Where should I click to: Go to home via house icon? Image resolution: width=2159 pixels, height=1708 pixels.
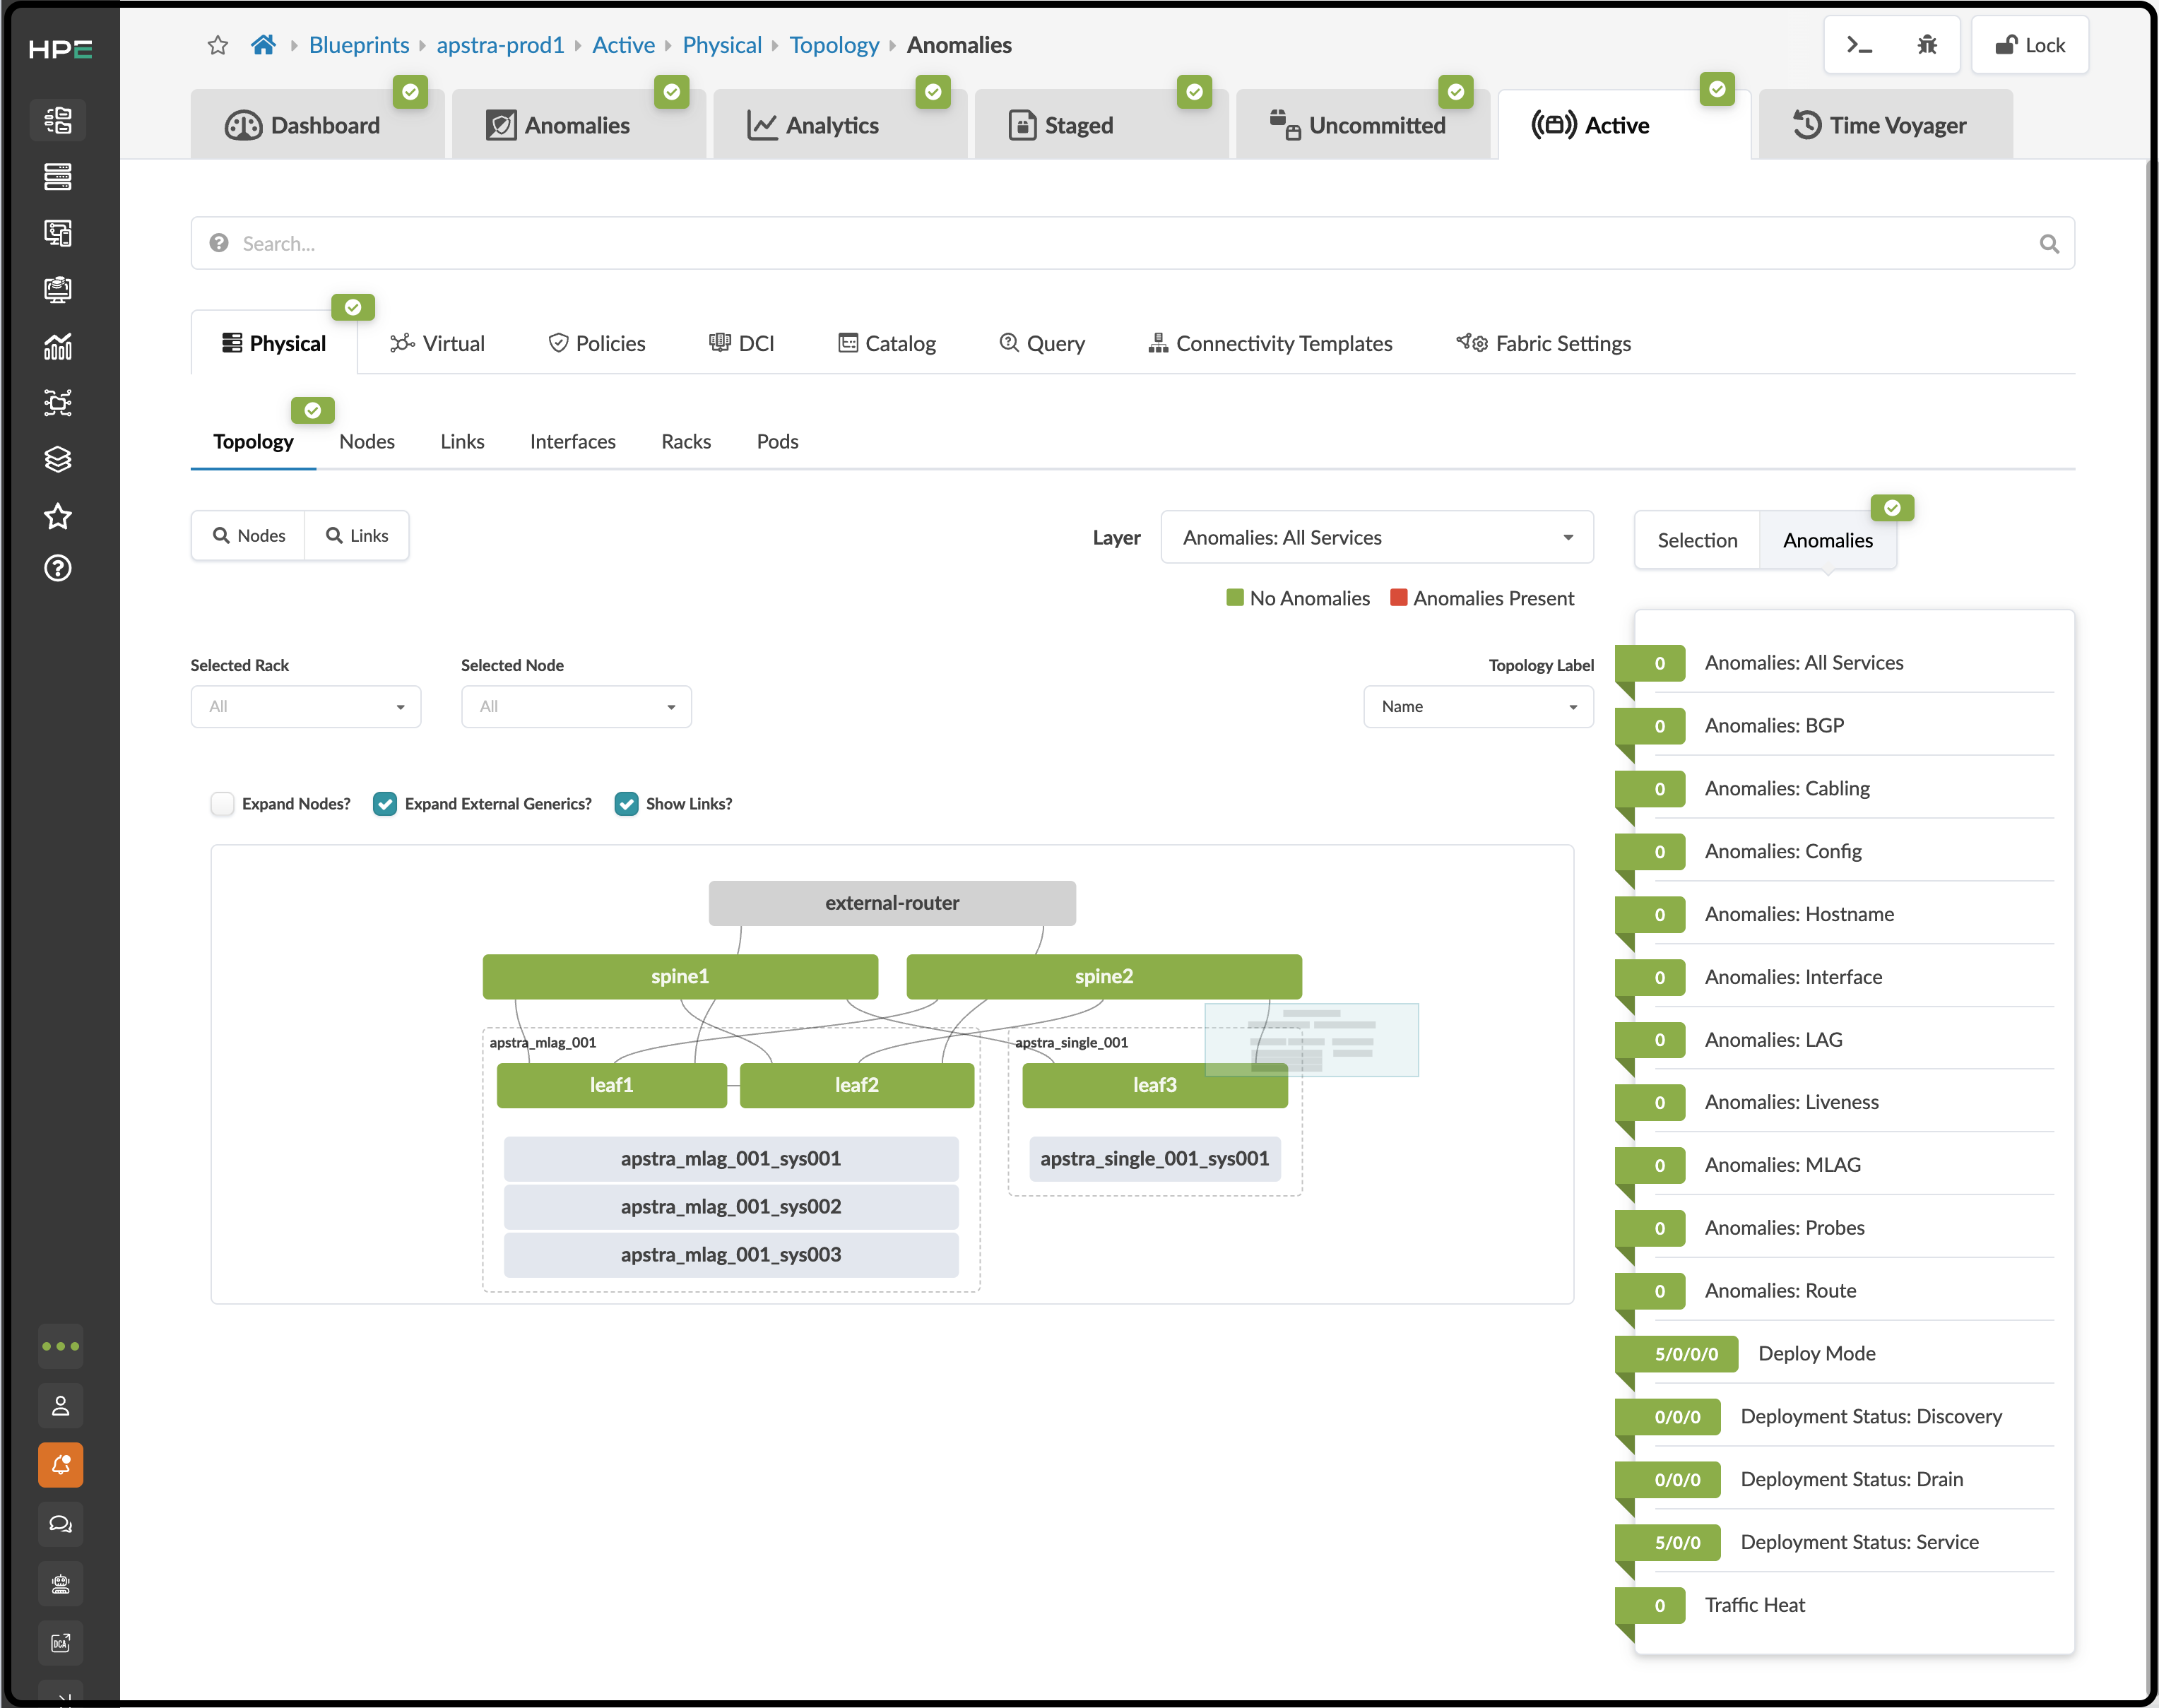[263, 45]
